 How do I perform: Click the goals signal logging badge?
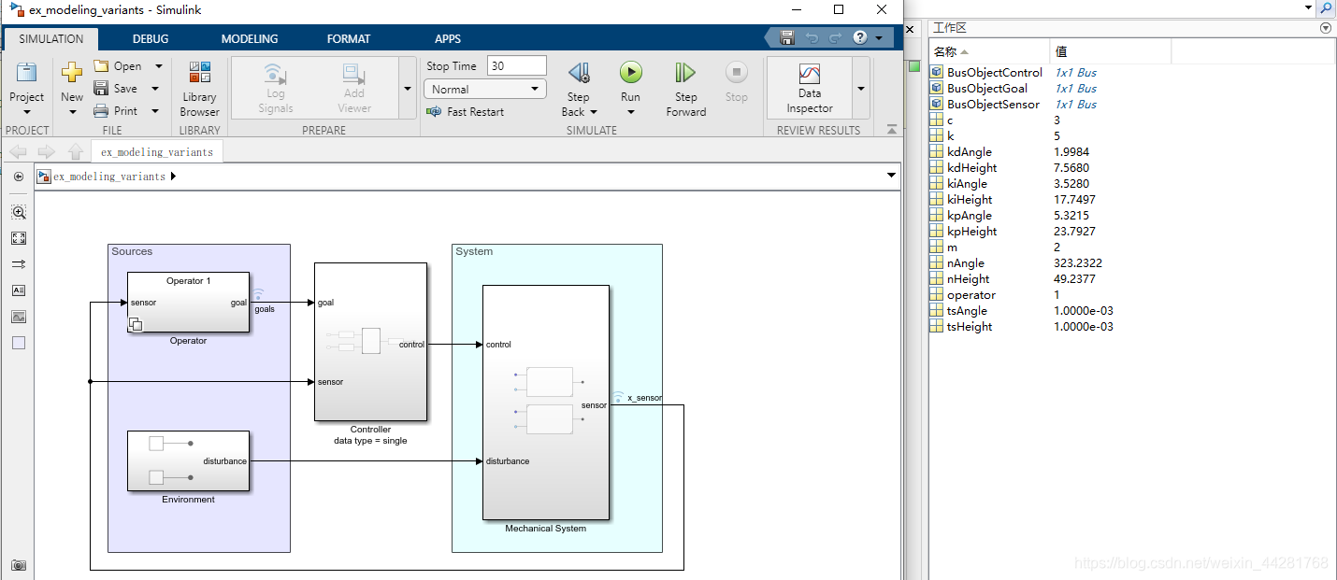tap(258, 294)
